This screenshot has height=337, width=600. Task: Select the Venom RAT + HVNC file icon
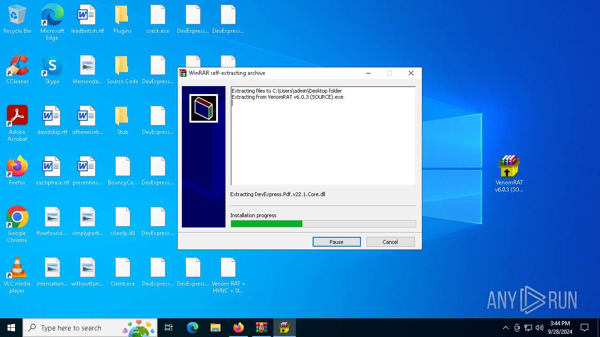pos(228,275)
